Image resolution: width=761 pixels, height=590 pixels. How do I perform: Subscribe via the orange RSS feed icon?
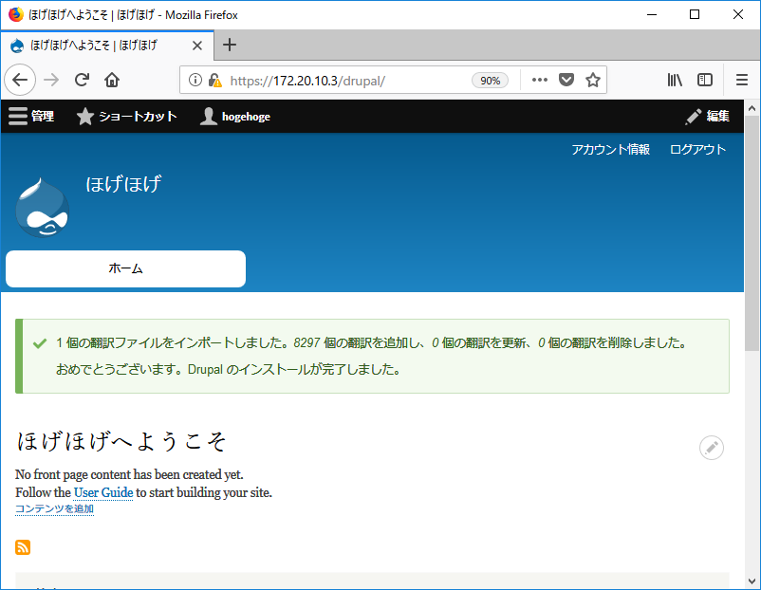23,547
